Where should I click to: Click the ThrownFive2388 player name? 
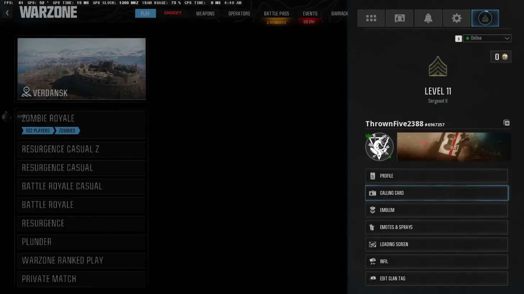tap(395, 124)
